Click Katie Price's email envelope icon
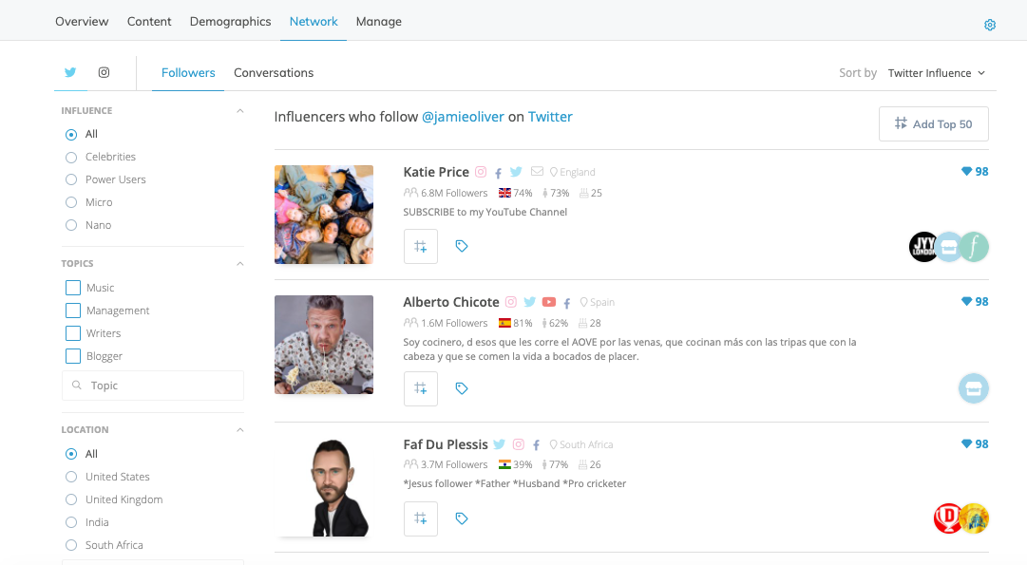The width and height of the screenshot is (1027, 565). pyautogui.click(x=537, y=172)
